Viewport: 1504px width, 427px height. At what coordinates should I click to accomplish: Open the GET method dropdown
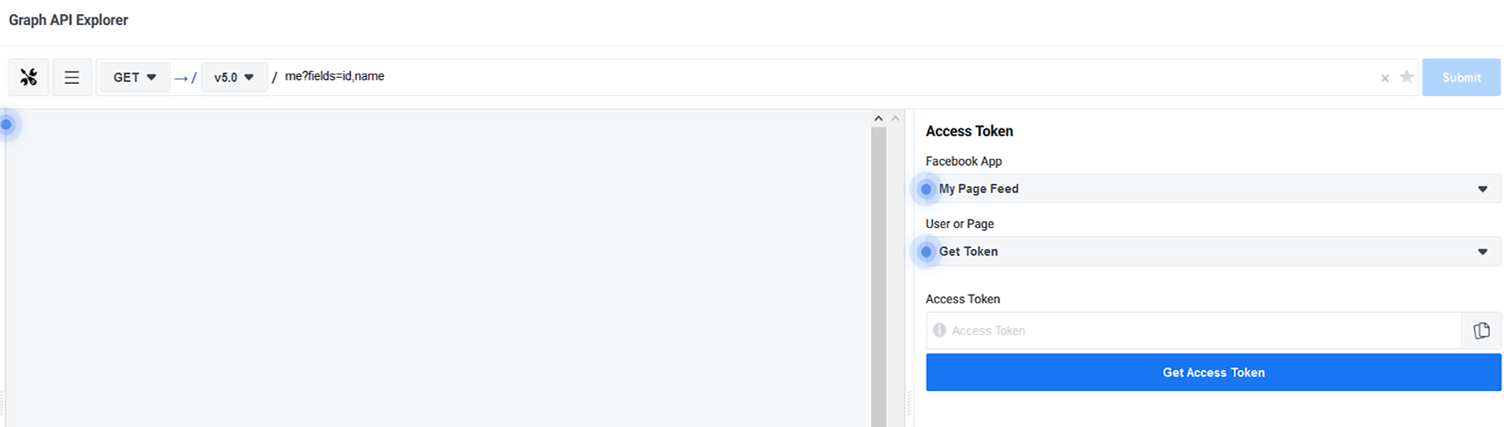pyautogui.click(x=135, y=78)
